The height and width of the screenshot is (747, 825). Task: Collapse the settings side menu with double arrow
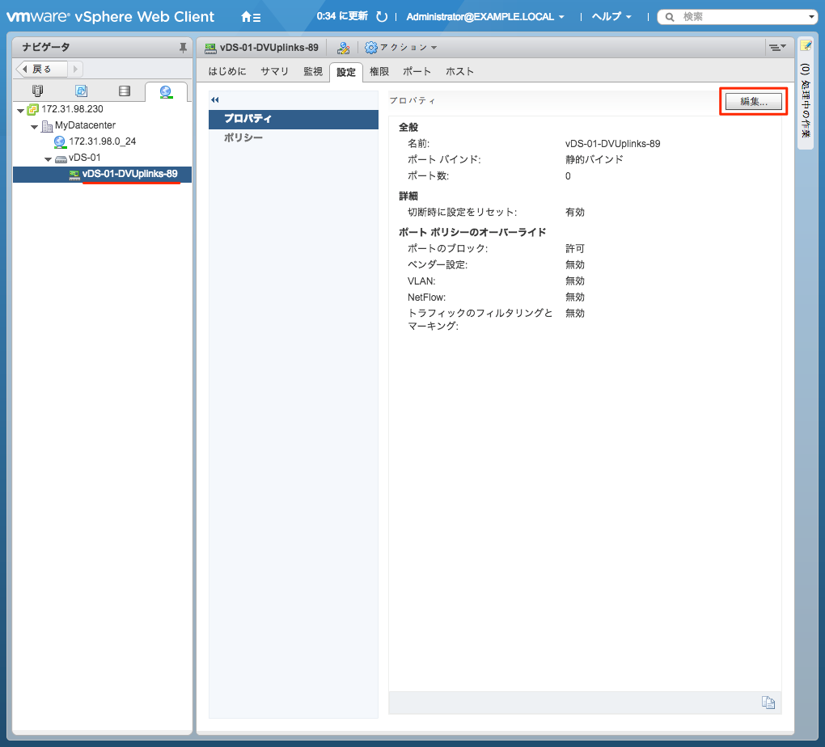click(214, 100)
